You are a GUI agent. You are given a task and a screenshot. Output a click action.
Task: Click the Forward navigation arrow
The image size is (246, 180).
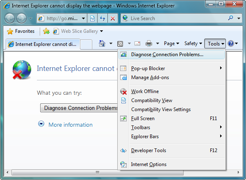tap(21, 18)
